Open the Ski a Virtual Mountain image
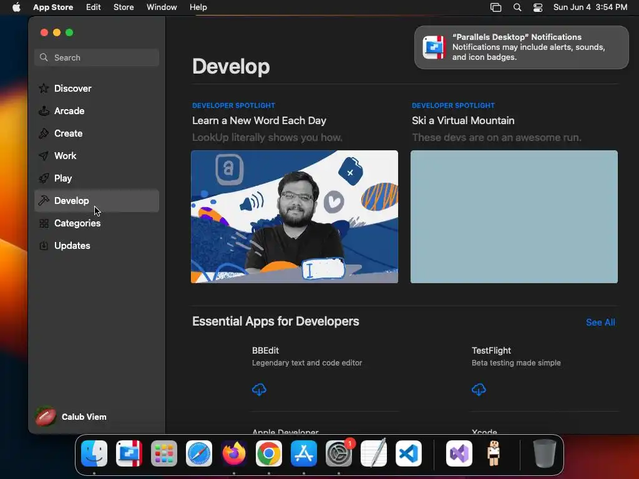639x479 pixels. coord(514,216)
